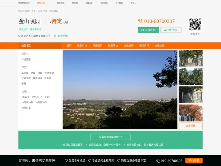Filter by 草坪葬 burial style

coord(25,73)
